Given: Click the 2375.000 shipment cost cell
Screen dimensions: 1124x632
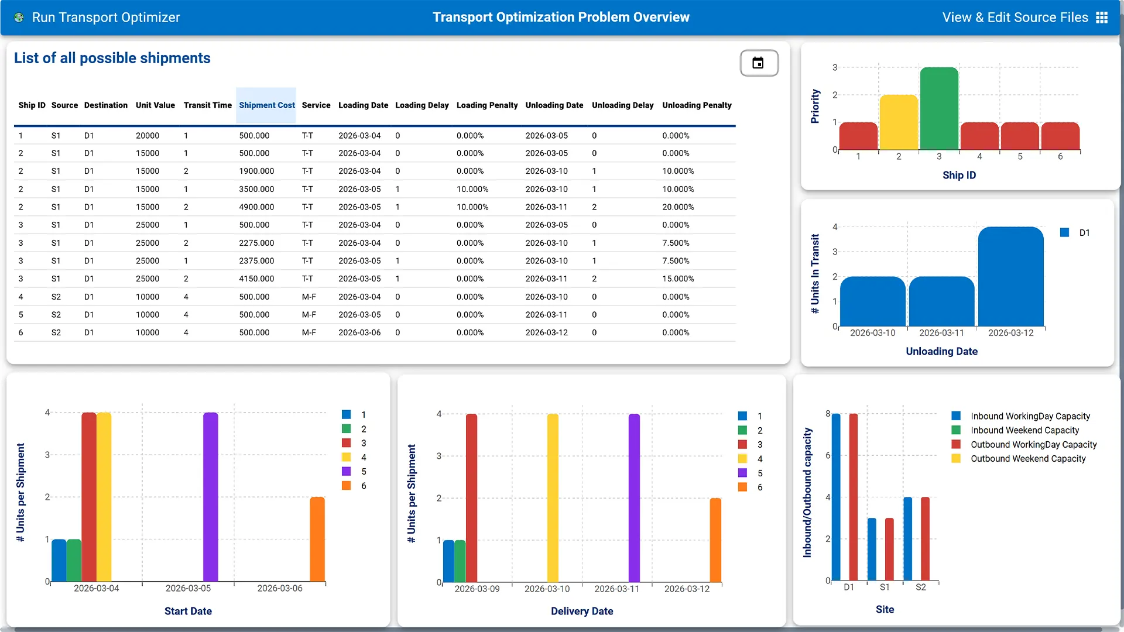Looking at the screenshot, I should [256, 261].
